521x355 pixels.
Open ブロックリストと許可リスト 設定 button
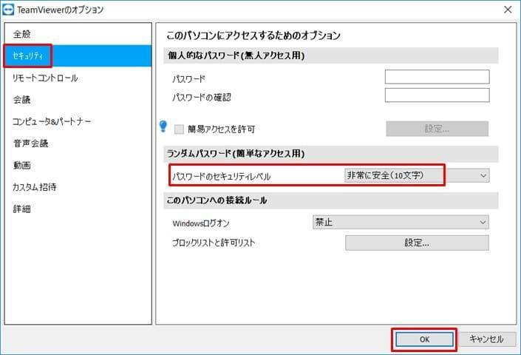pyautogui.click(x=417, y=243)
